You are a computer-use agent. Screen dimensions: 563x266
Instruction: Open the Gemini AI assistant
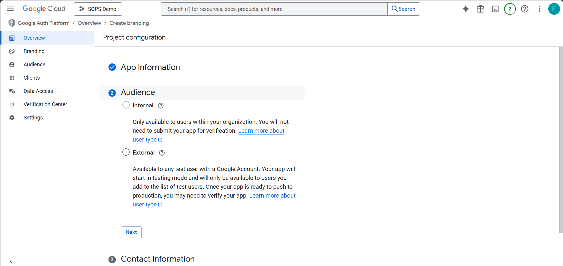tap(465, 9)
